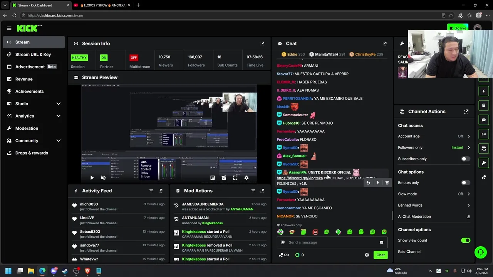Pop out the Session Info panel
The height and width of the screenshot is (277, 493).
(x=262, y=43)
